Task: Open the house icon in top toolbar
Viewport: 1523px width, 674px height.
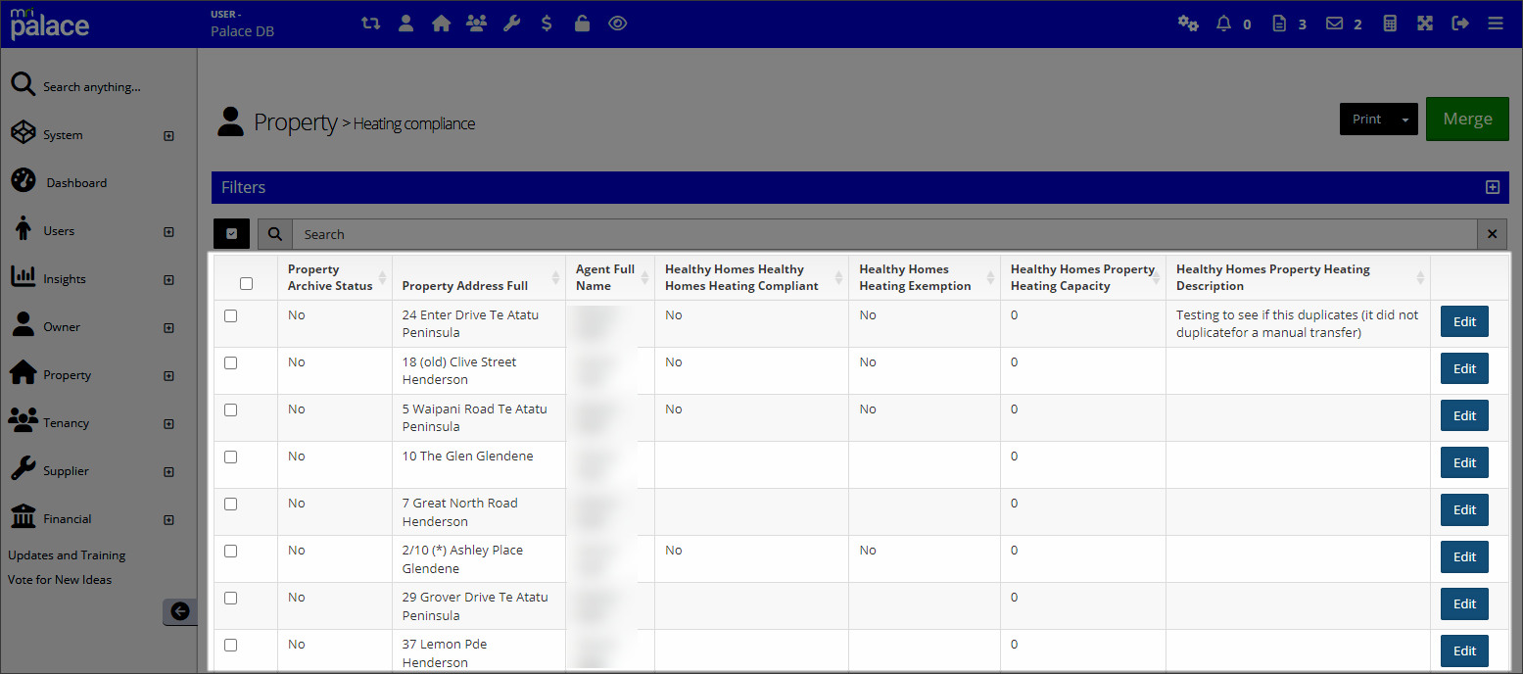Action: point(441,24)
